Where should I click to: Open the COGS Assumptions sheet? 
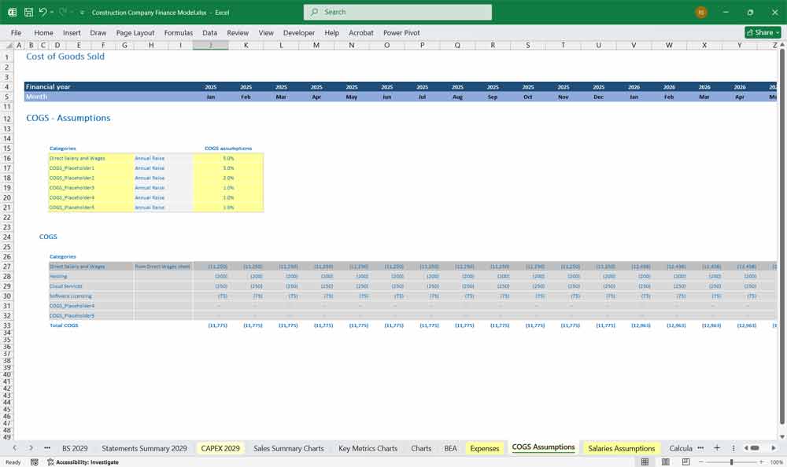click(x=543, y=447)
